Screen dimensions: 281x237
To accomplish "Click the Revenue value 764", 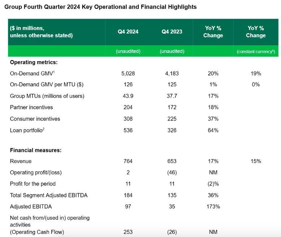I will (x=128, y=161).
